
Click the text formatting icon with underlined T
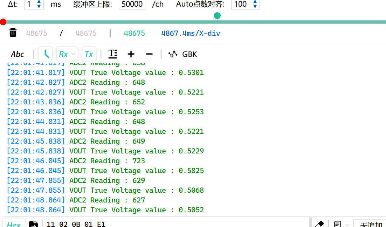pyautogui.click(x=113, y=54)
